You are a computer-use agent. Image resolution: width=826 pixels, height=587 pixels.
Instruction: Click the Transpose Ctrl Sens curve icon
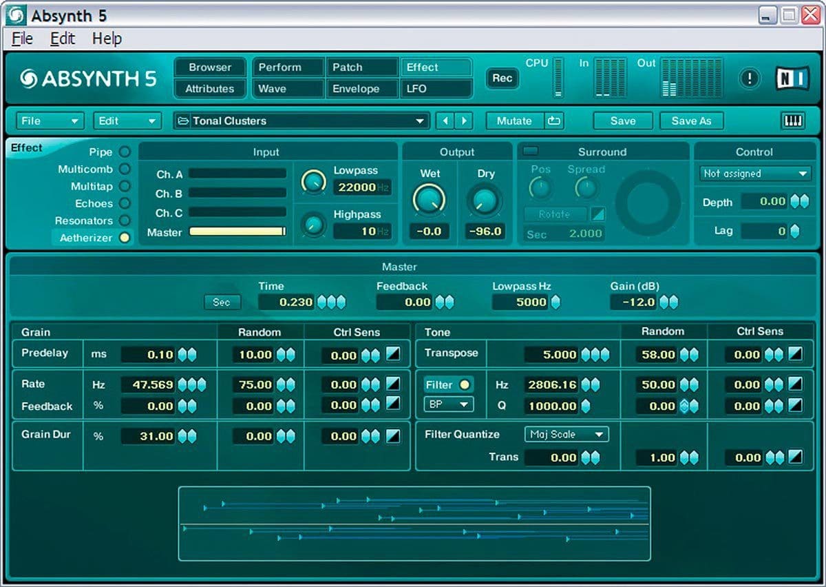(x=795, y=354)
